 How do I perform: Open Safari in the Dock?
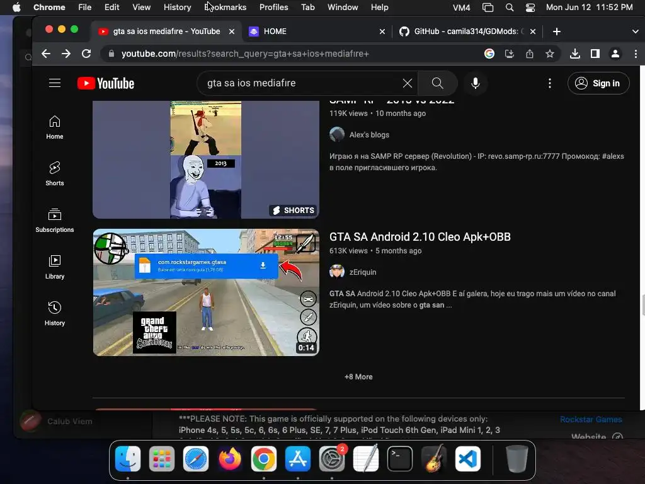(x=196, y=459)
